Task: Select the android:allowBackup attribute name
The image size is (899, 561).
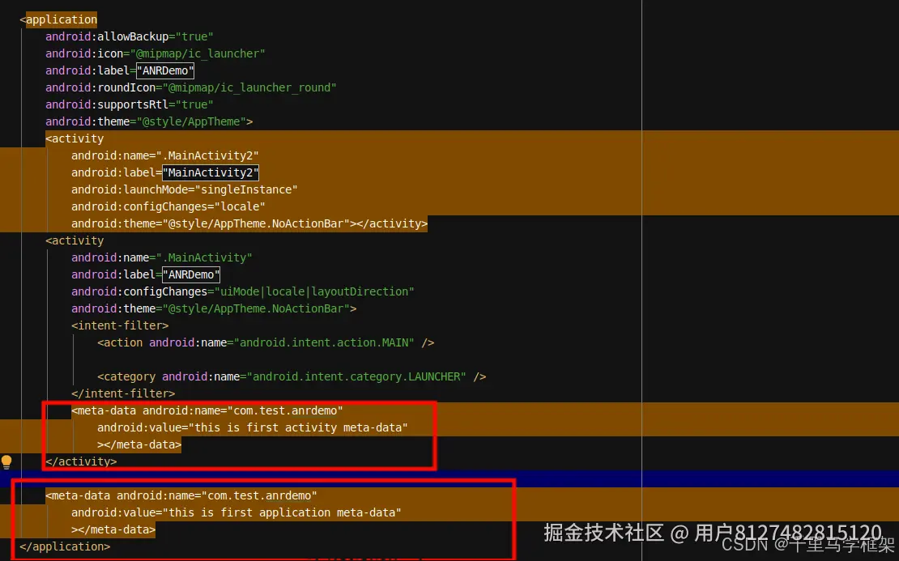Action: (x=107, y=36)
